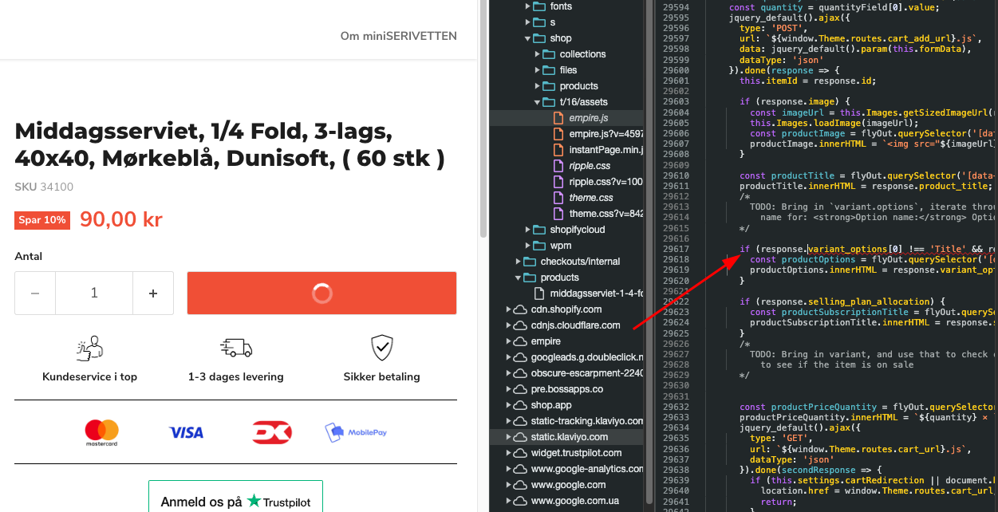Viewport: 998px width, 512px height.
Task: Open the Om miniSERIVETTEN link
Action: [x=399, y=36]
